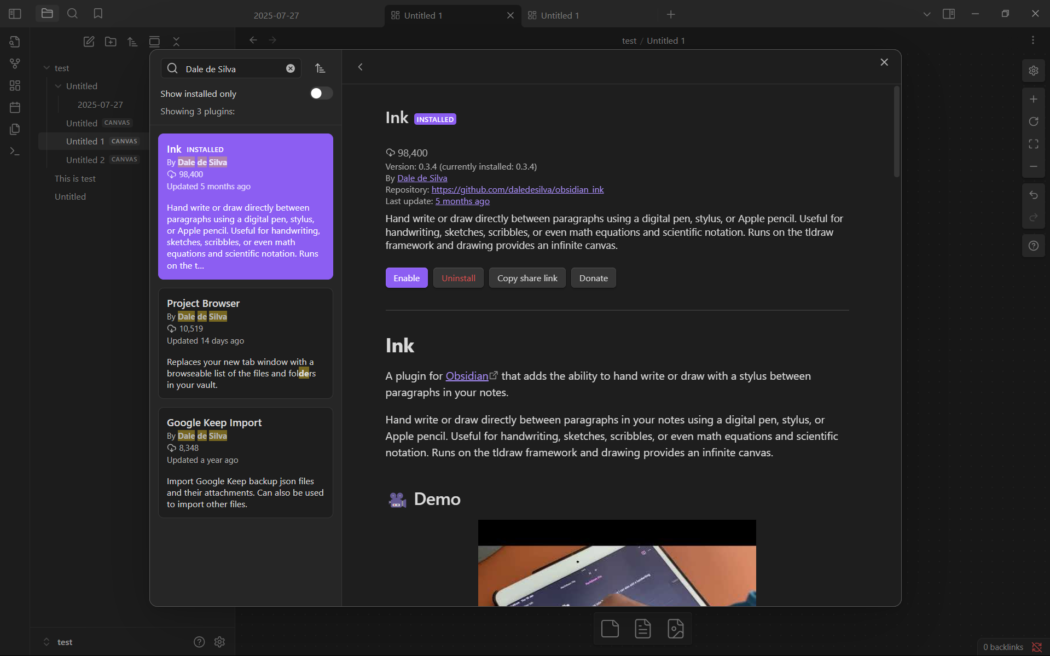Open graph view ribbon icon
The width and height of the screenshot is (1050, 656).
(15, 63)
